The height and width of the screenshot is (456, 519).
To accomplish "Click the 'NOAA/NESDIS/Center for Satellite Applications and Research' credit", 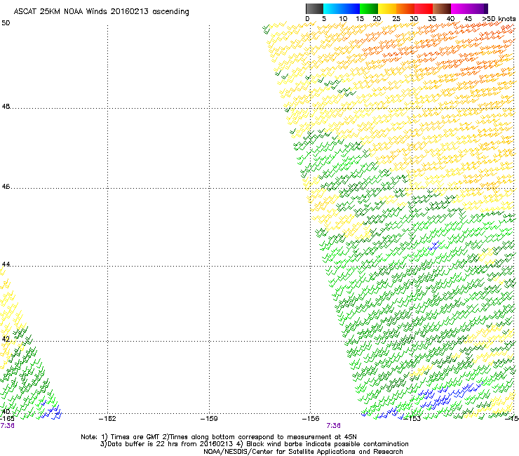I will 303,452.
